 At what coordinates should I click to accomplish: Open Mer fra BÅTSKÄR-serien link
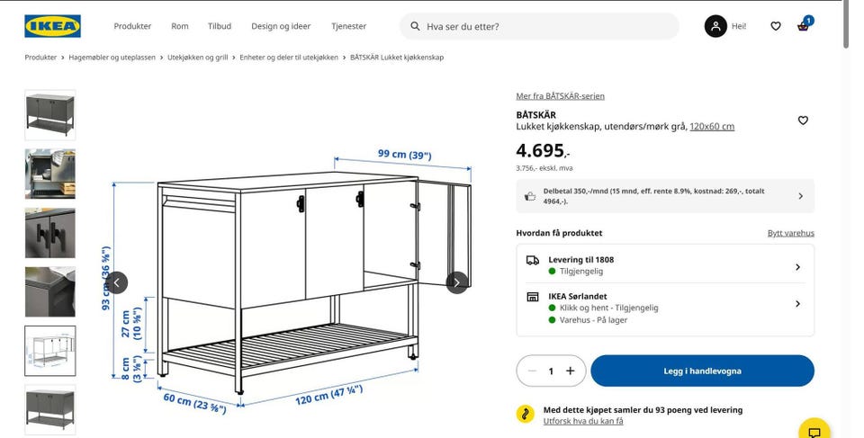tap(560, 96)
